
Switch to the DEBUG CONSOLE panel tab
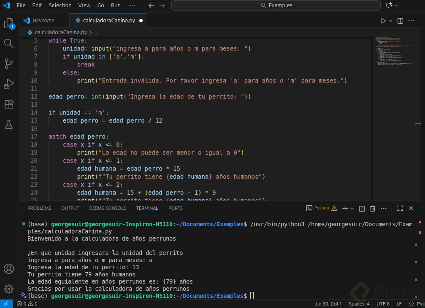point(107,208)
